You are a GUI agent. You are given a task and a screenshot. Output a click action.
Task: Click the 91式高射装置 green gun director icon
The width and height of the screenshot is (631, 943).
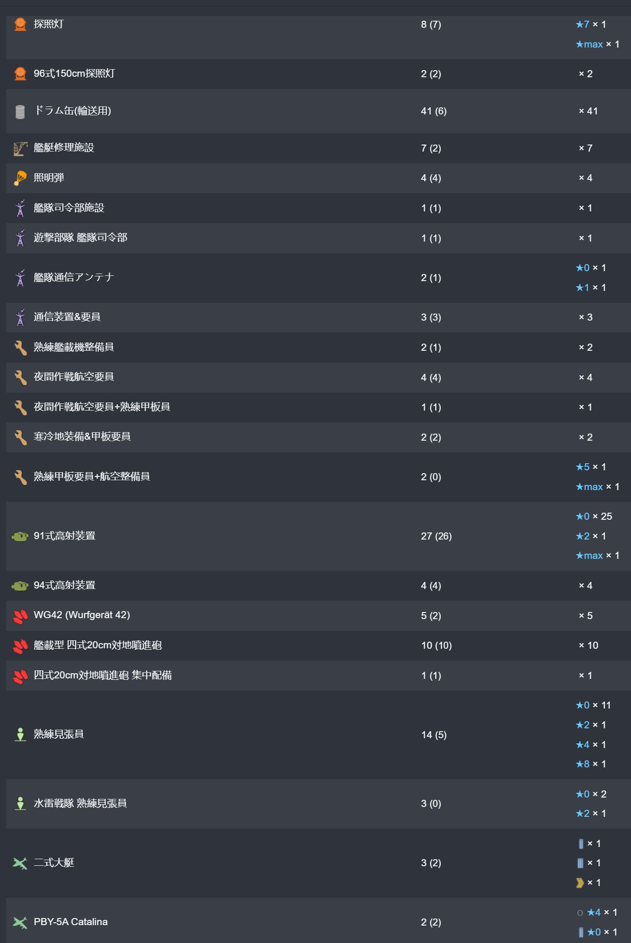tap(20, 536)
